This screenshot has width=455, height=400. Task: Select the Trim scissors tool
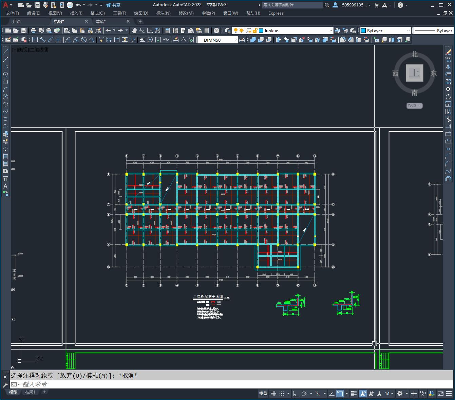click(x=448, y=119)
